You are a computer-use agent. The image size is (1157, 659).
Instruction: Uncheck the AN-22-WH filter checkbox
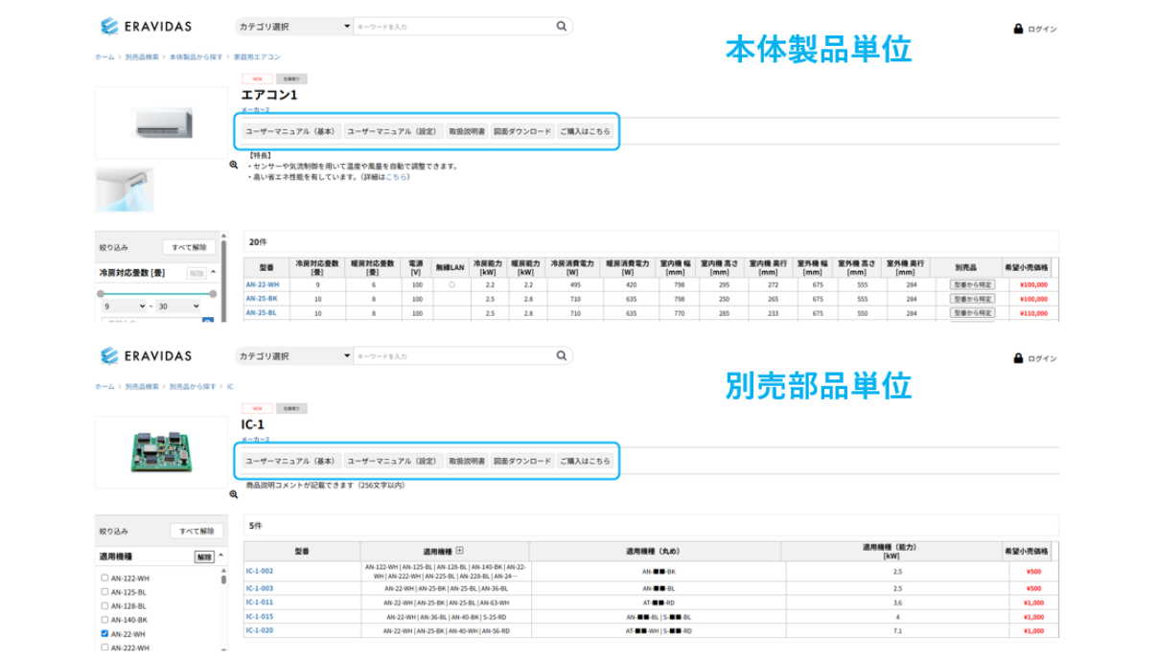pyautogui.click(x=104, y=634)
